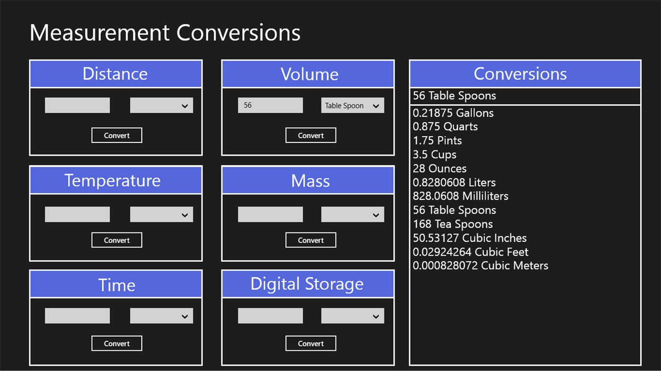Click the Mass value input field
This screenshot has height=371, width=661.
point(270,214)
